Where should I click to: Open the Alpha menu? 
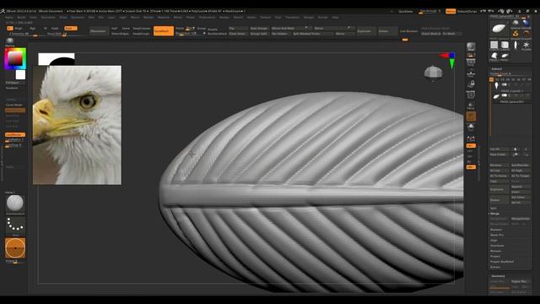(9, 17)
